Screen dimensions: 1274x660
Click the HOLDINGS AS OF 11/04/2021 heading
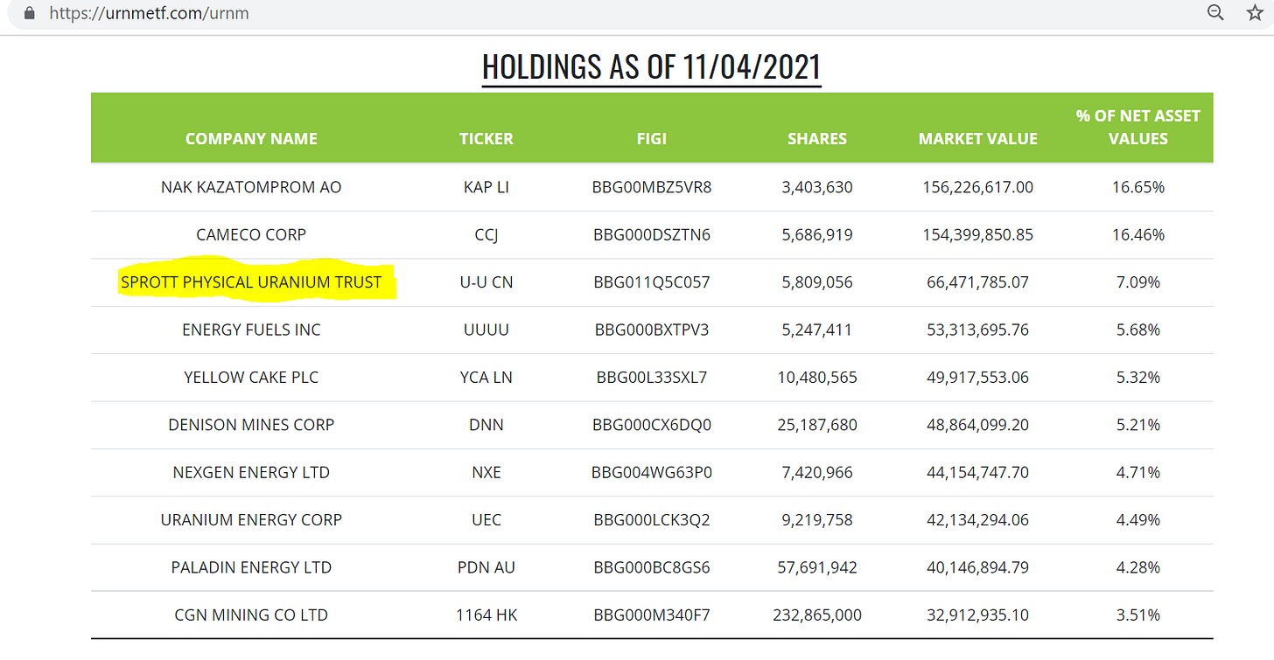(x=652, y=67)
